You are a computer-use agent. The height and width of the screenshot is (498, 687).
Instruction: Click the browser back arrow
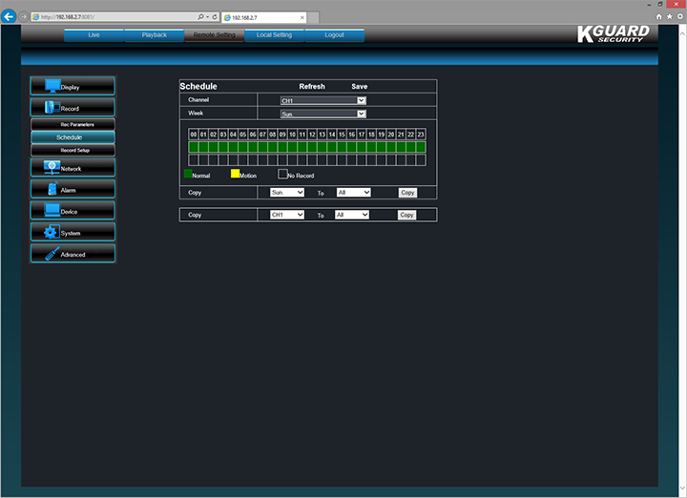(10, 17)
